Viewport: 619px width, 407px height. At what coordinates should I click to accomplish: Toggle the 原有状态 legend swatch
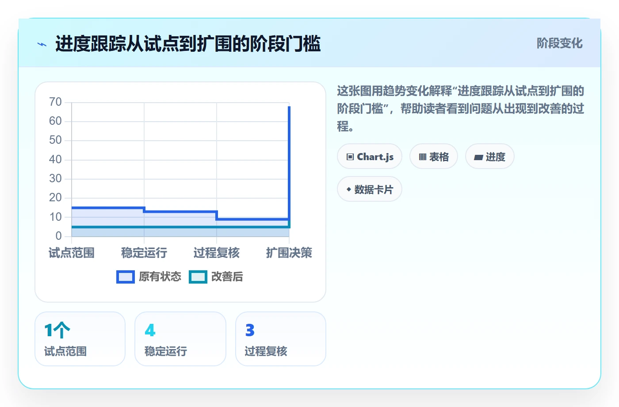coord(126,277)
